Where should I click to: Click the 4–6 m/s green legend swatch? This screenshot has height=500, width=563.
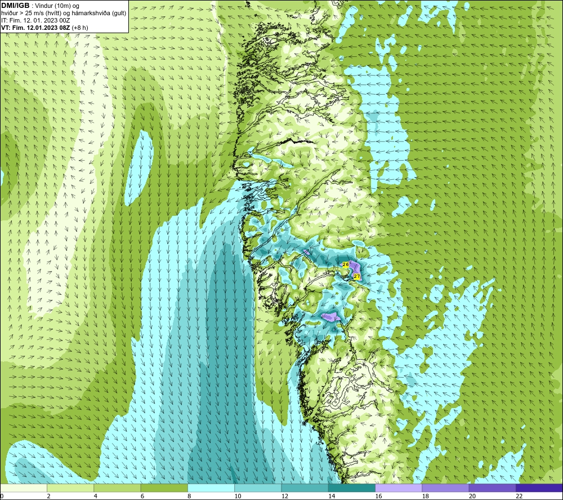(118, 488)
